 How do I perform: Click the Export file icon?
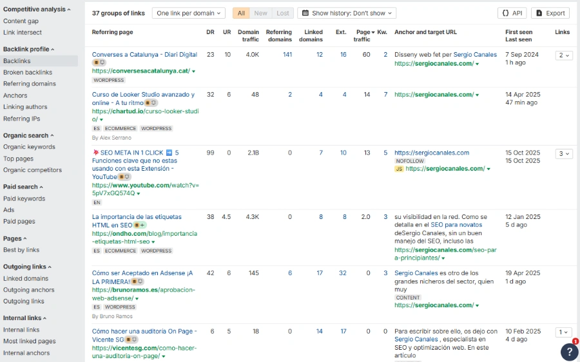point(539,13)
